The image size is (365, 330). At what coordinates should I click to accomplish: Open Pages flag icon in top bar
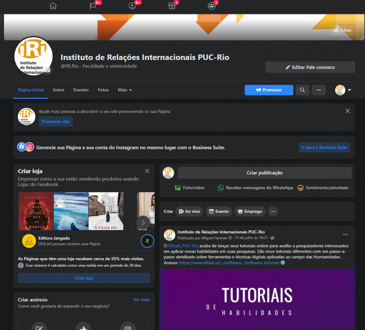coord(93,6)
